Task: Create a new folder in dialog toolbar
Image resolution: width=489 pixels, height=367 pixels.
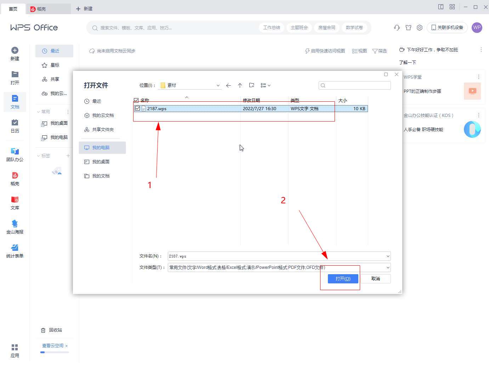Action: [x=251, y=85]
